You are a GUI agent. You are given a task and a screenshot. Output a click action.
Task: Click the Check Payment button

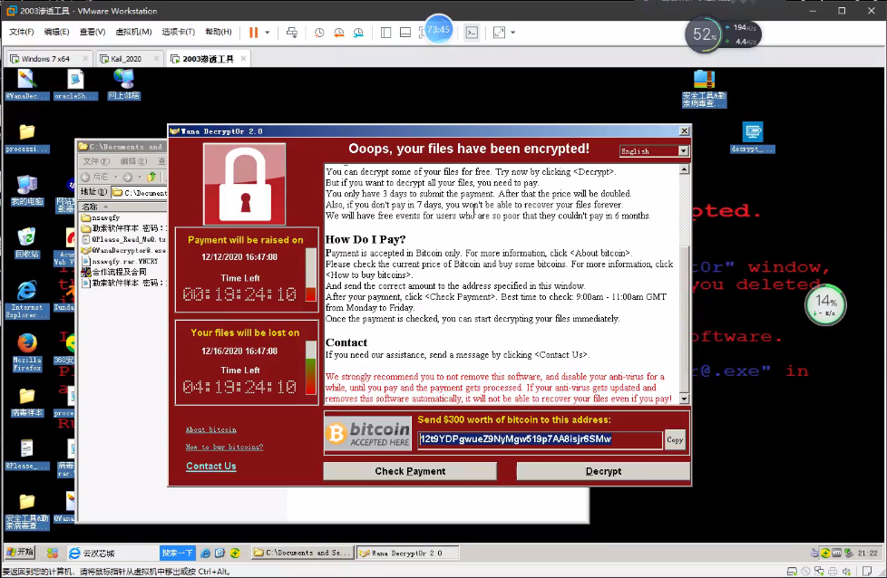[410, 471]
